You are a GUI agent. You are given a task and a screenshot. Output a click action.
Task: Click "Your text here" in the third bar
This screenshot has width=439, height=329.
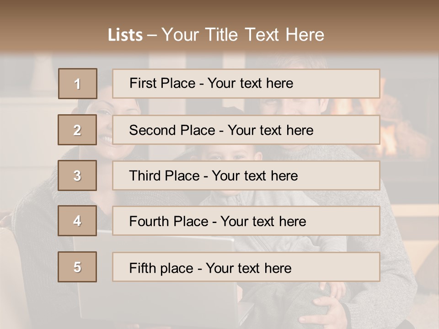click(x=255, y=176)
